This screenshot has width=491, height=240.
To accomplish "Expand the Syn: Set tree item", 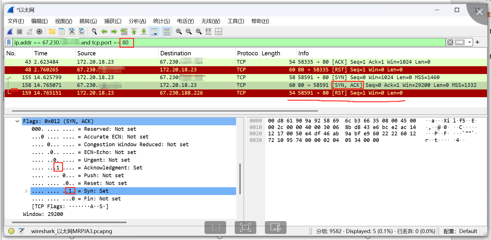I will pyautogui.click(x=26, y=191).
